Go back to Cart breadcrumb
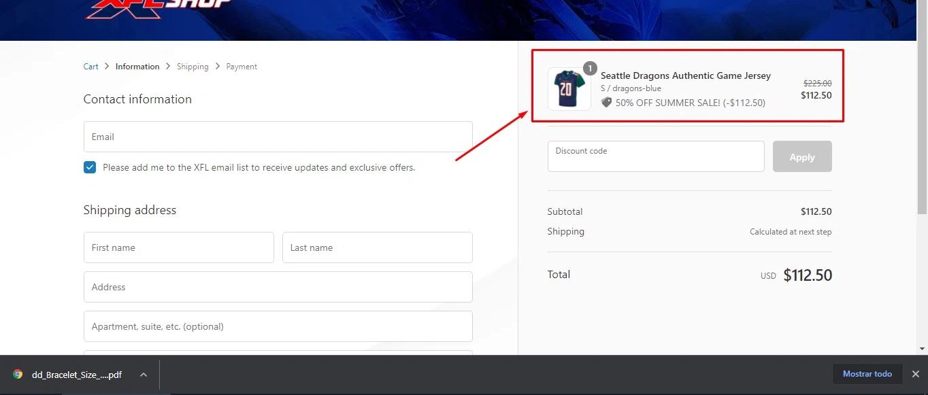 tap(90, 67)
